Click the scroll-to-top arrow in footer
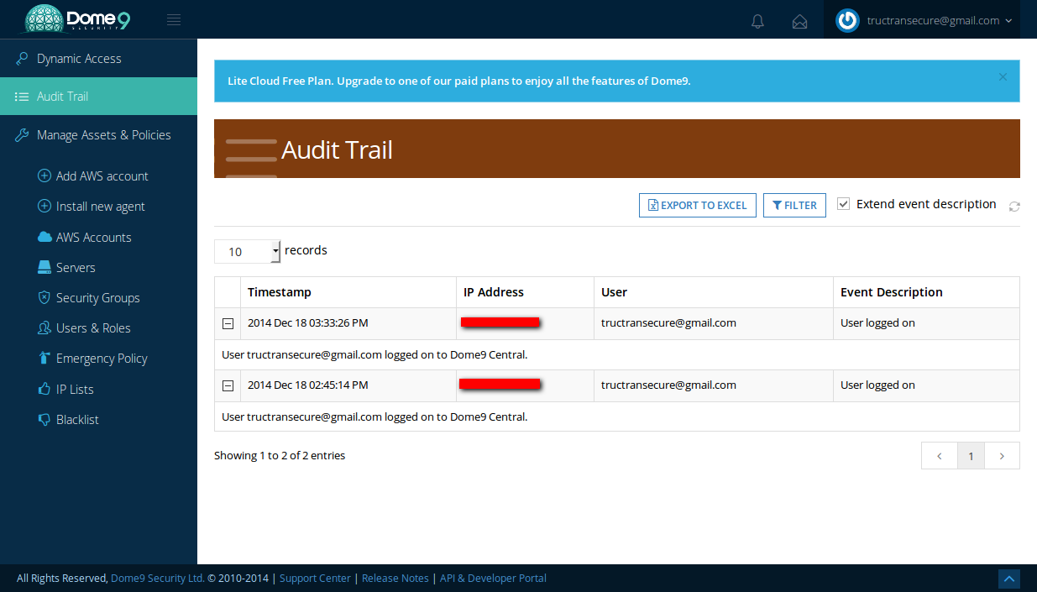Viewport: 1037px width, 592px height. (1009, 579)
